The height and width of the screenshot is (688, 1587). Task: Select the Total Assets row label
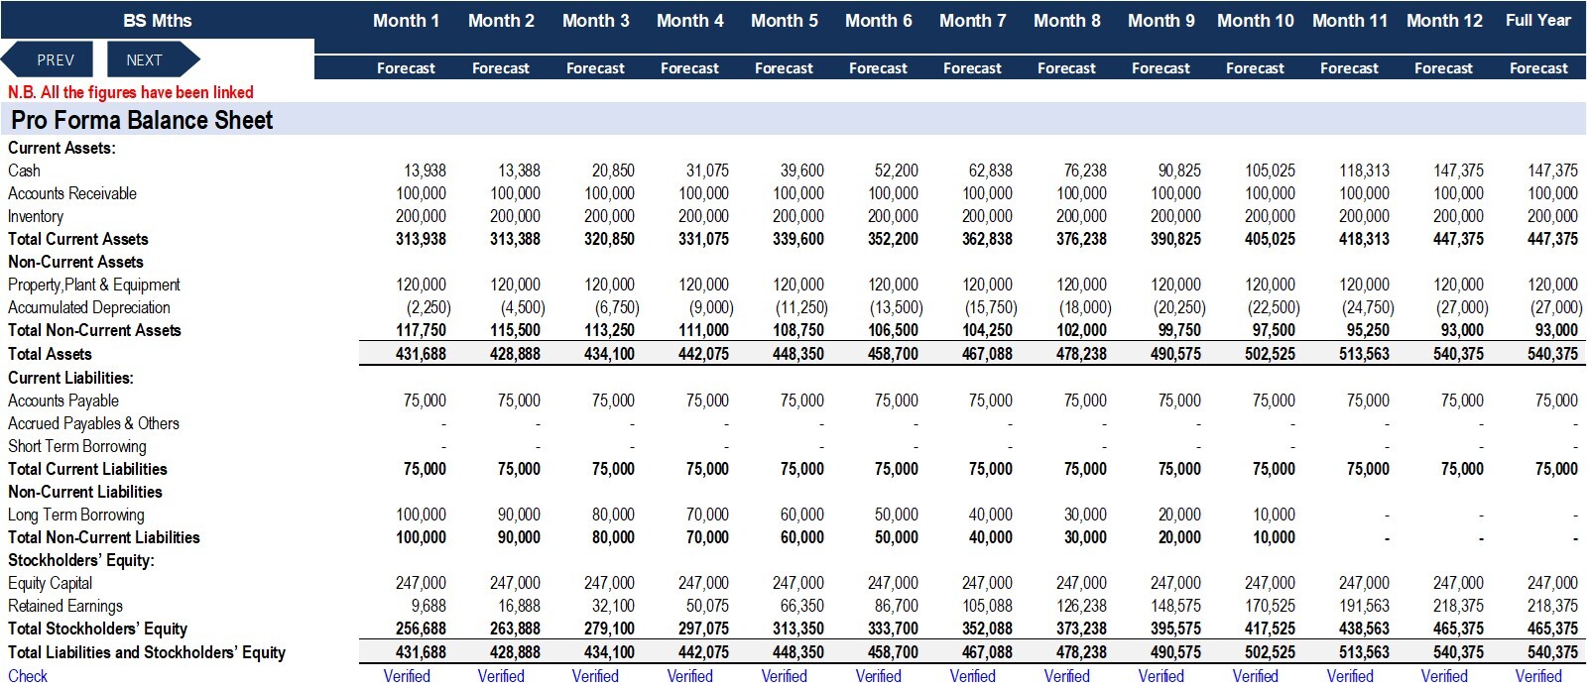tap(50, 354)
